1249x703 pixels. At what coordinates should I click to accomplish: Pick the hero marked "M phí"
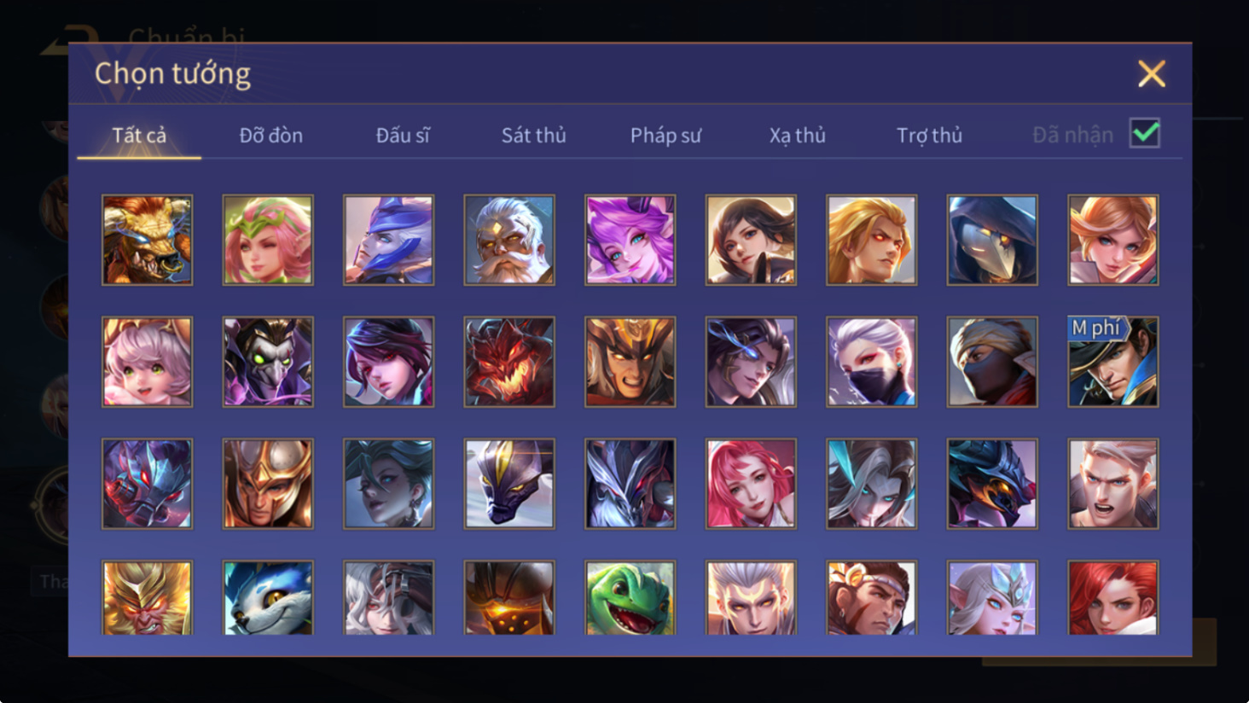[1112, 362]
